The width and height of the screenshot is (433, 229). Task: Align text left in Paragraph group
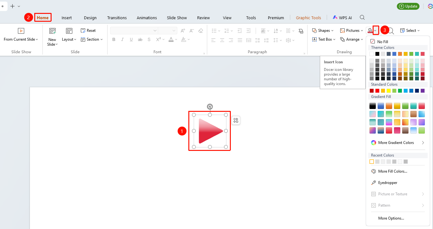(214, 40)
